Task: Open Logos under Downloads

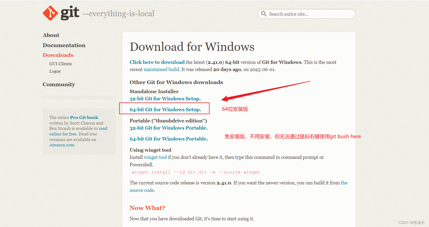Action: pyautogui.click(x=55, y=71)
